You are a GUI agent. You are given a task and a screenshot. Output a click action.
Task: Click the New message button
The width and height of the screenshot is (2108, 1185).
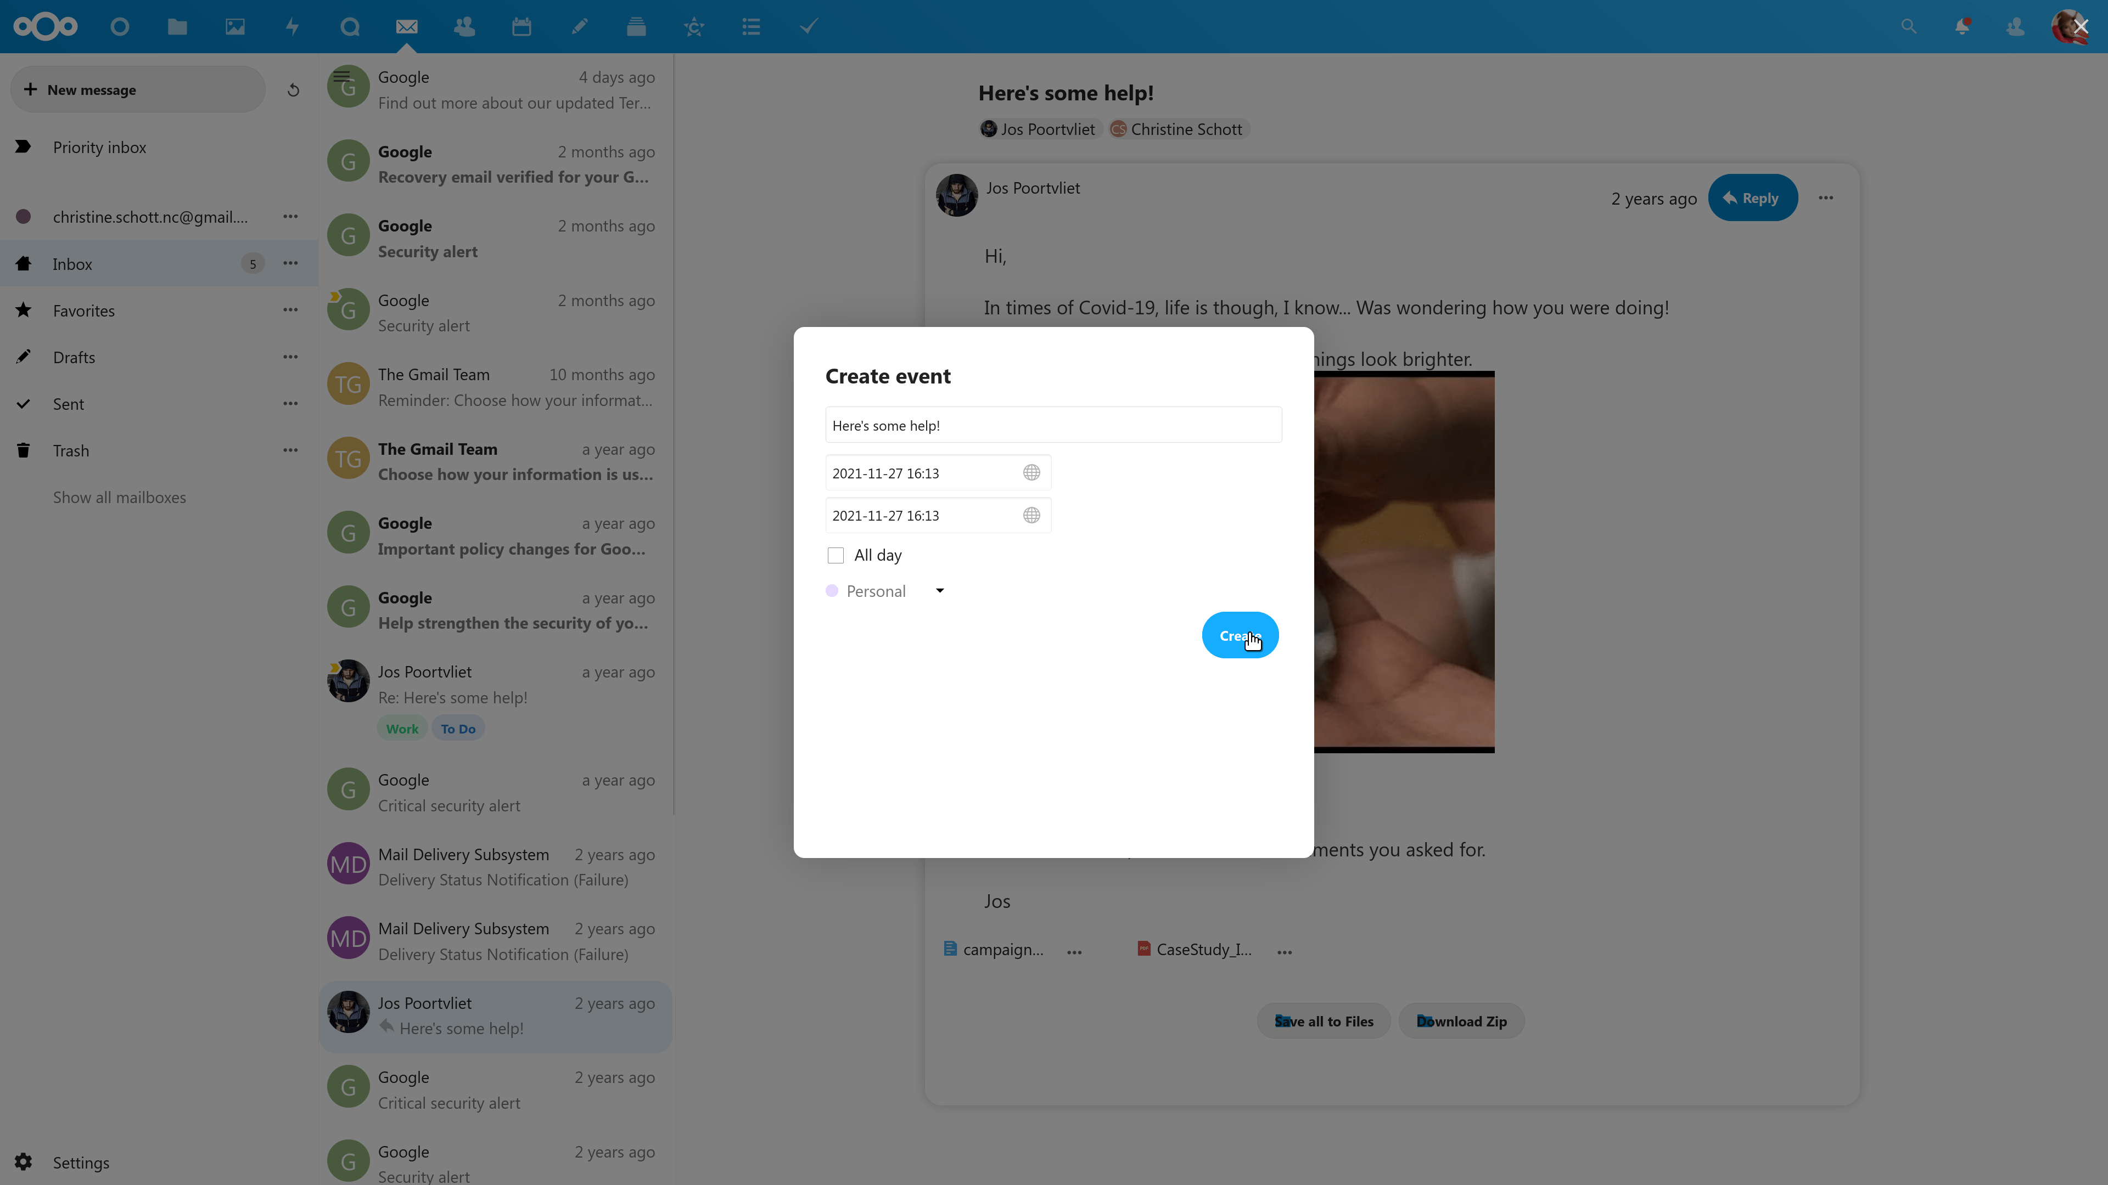(x=137, y=90)
